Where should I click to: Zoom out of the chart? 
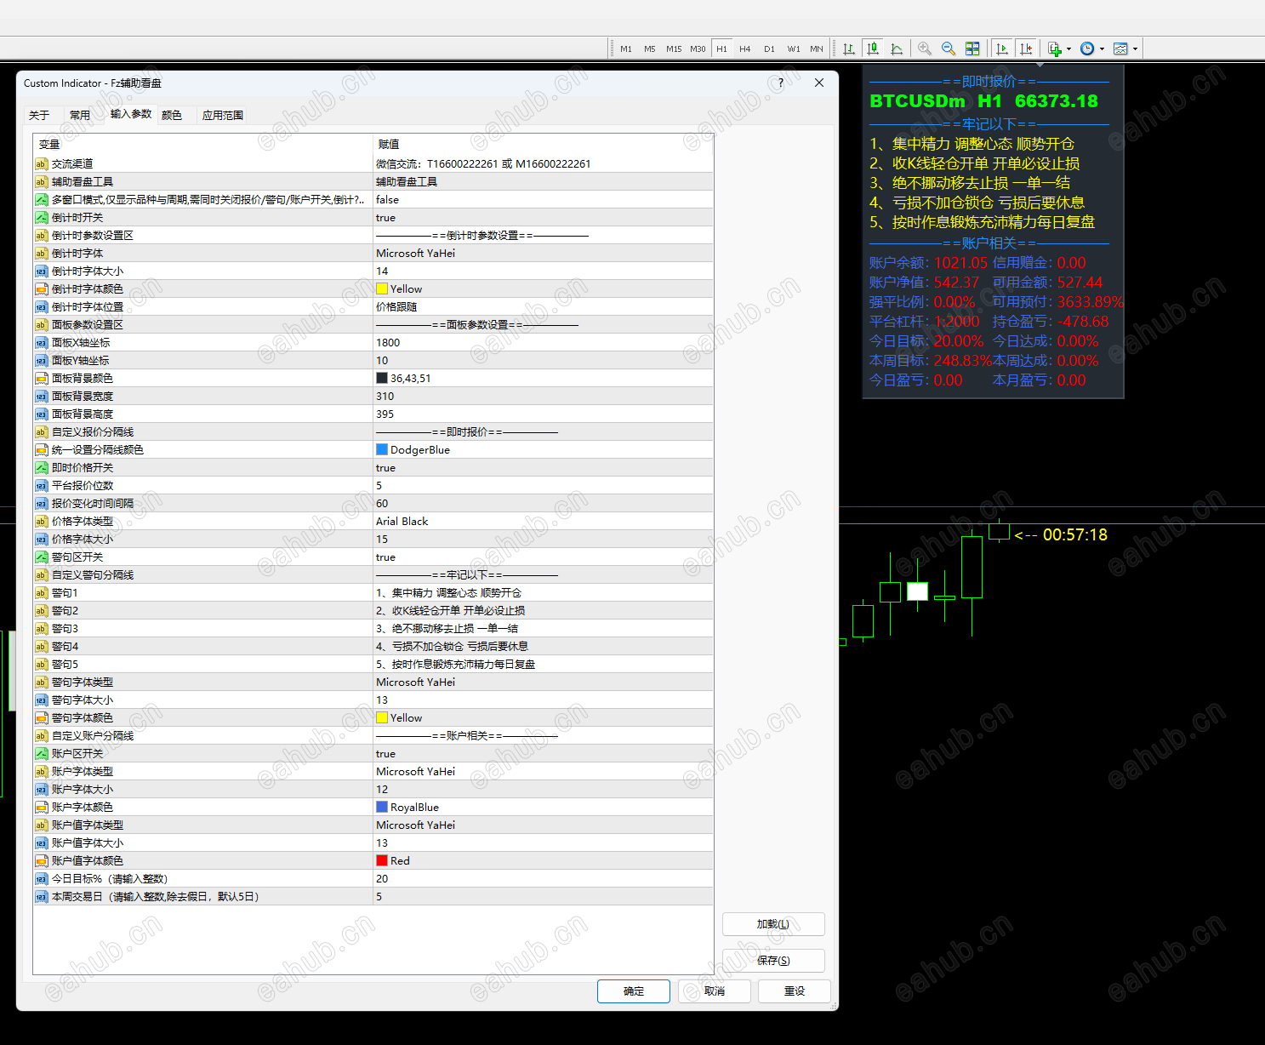click(x=949, y=49)
